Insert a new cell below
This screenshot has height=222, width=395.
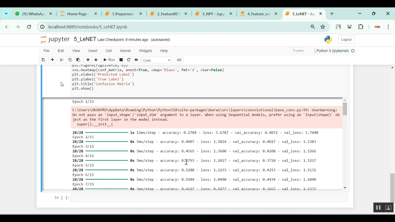tap(52, 60)
